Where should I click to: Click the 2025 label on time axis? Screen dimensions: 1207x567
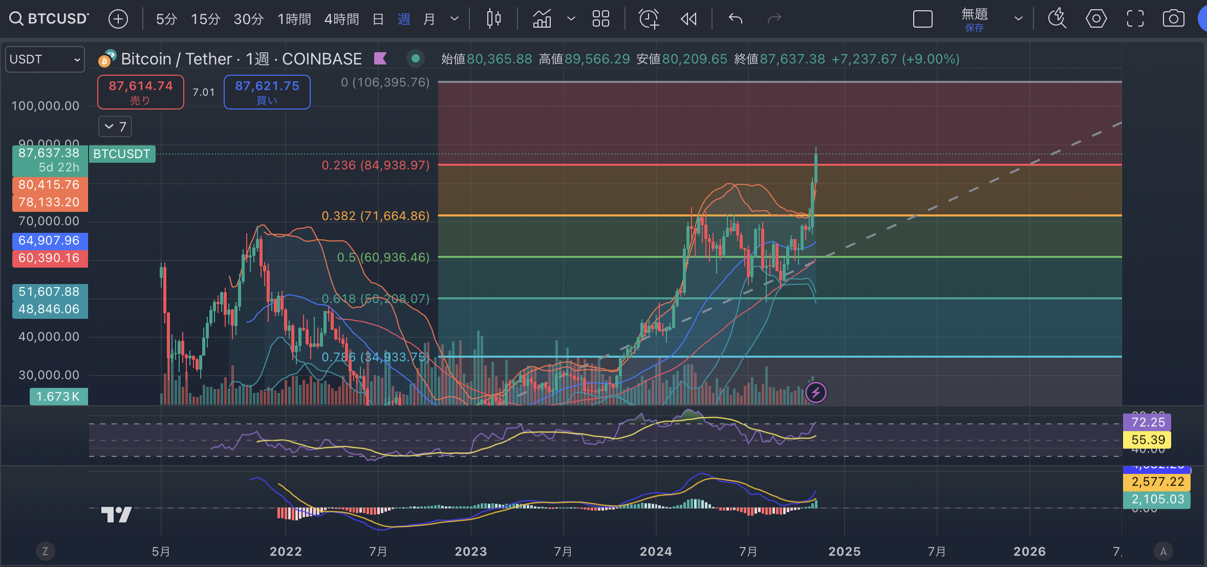[x=845, y=551]
